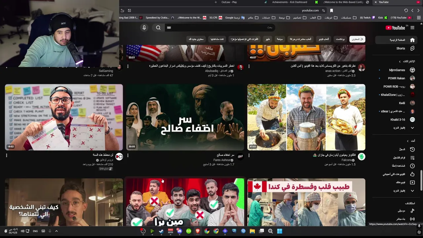423x238 pixels.
Task: Select the Podcasts (بودكاست) filter chip
Action: pyautogui.click(x=340, y=39)
